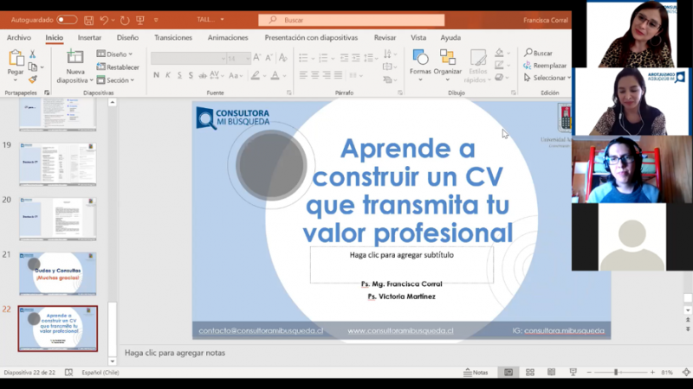Click the bullets list icon

click(303, 58)
